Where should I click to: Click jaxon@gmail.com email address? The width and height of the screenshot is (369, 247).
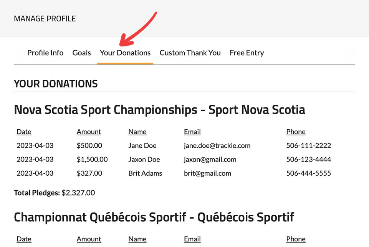[x=210, y=160]
